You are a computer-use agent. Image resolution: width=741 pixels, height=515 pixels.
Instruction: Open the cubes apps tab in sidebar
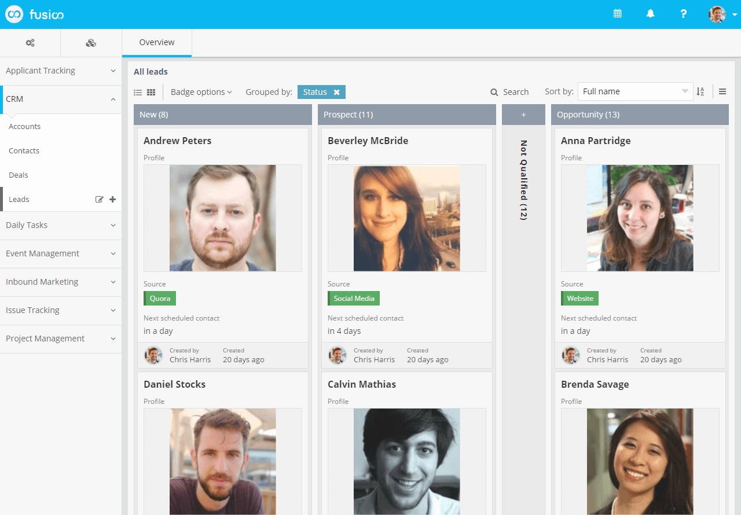pos(91,43)
